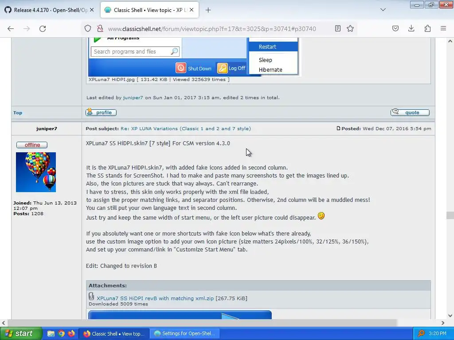The image size is (454, 340).
Task: Click the text Downloaded 5009 times
Action: (x=118, y=304)
